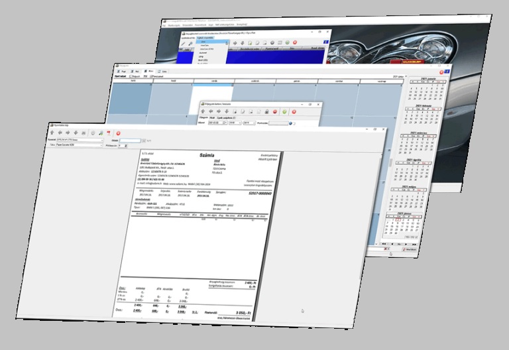Switch to the first view tab in calendar window

[x=122, y=72]
